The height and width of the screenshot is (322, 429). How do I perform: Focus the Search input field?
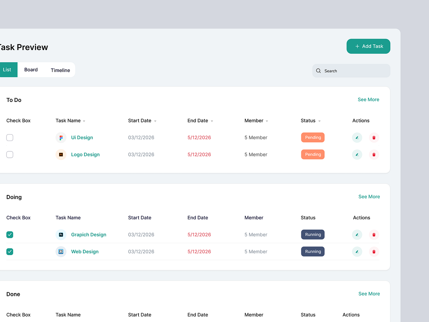pyautogui.click(x=351, y=71)
